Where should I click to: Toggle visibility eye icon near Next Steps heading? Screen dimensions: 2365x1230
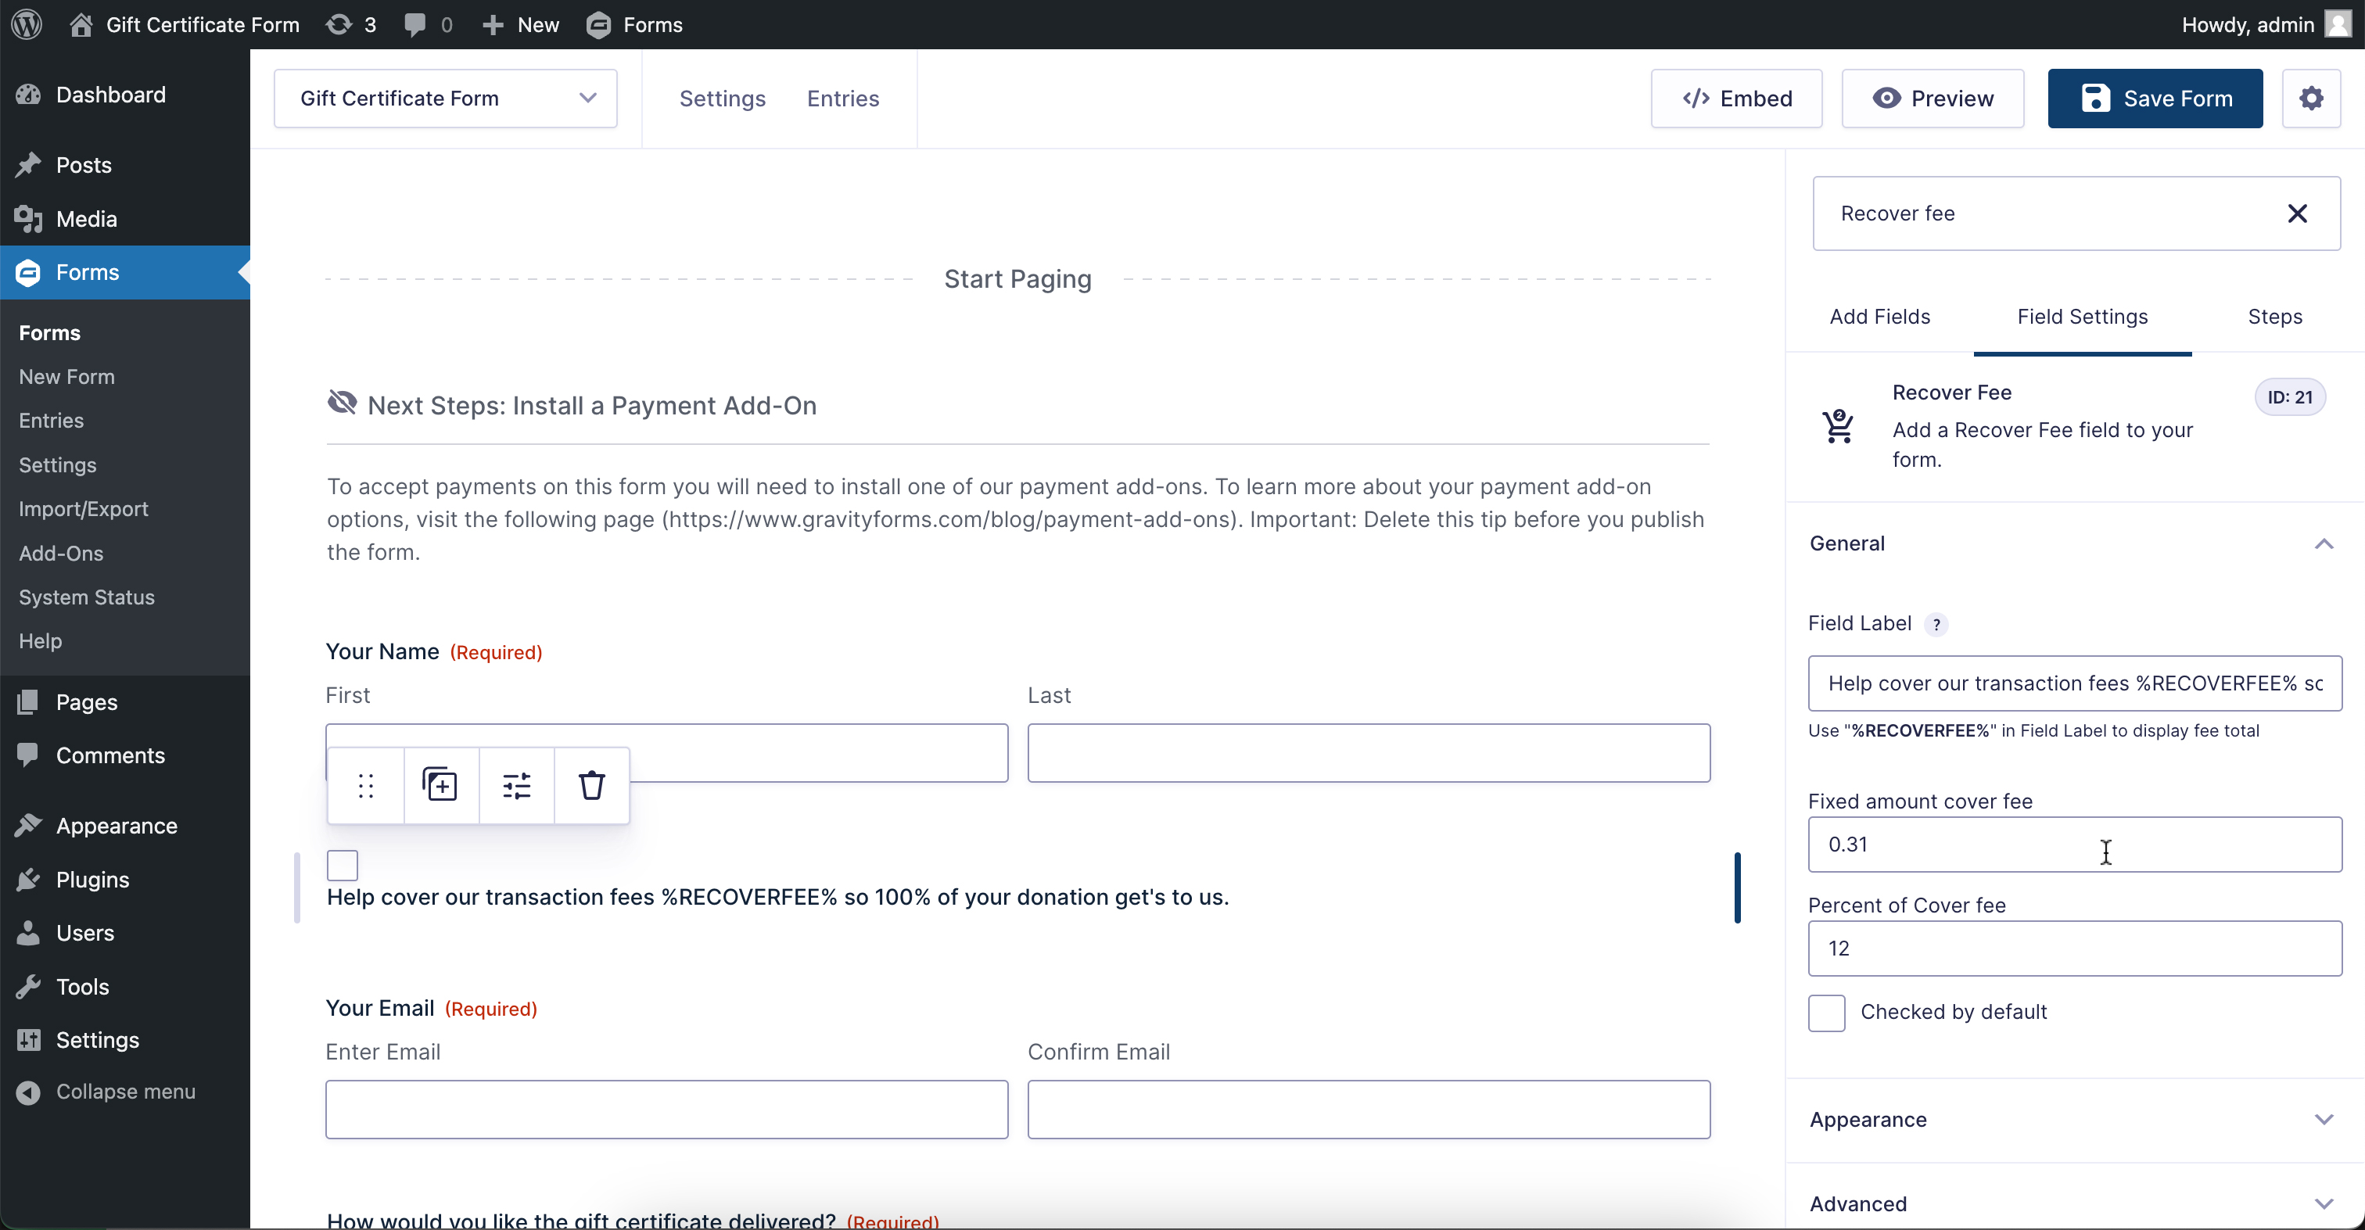(341, 403)
